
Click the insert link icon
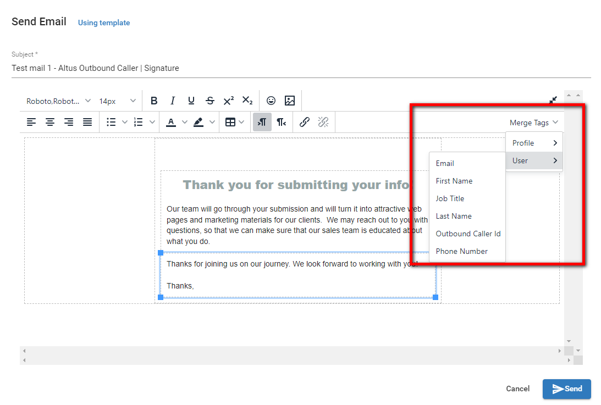pyautogui.click(x=305, y=122)
